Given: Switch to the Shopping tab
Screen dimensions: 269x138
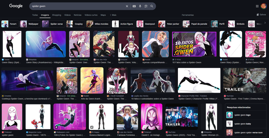Looking at the screenshot, I should pyautogui.click(x=57, y=15).
